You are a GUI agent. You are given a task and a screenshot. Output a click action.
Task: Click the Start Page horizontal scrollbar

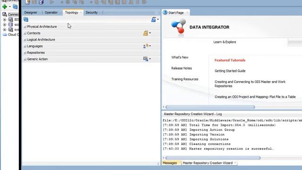click(210, 107)
